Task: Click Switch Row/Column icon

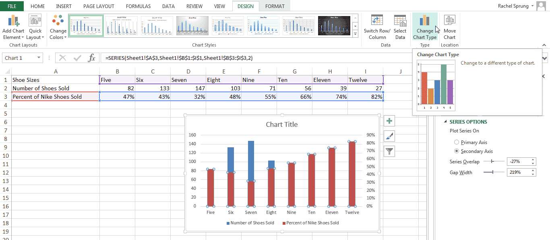Action: (x=377, y=21)
